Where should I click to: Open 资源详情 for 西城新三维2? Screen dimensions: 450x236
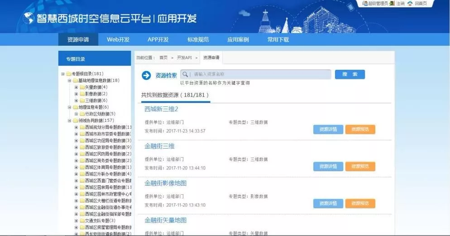328,130
